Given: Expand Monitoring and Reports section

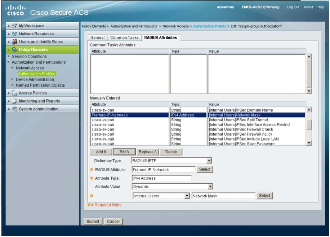Looking at the screenshot, I should [9, 101].
